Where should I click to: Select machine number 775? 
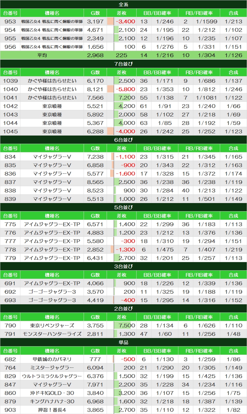tap(10, 224)
